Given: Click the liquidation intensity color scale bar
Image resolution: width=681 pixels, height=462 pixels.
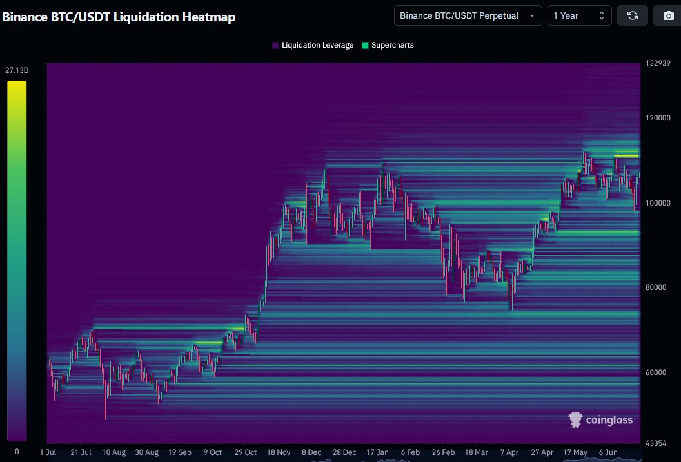Looking at the screenshot, I should click(17, 261).
